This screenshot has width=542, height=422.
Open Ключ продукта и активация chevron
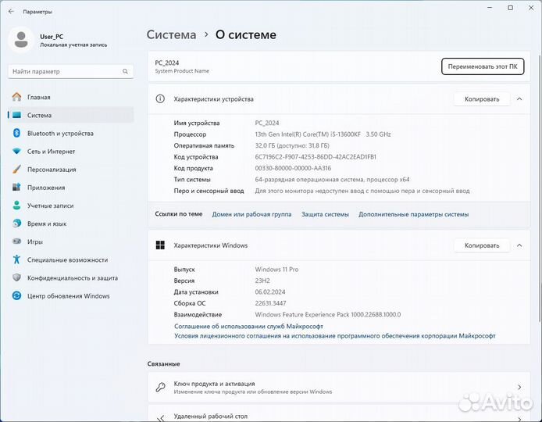click(519, 387)
